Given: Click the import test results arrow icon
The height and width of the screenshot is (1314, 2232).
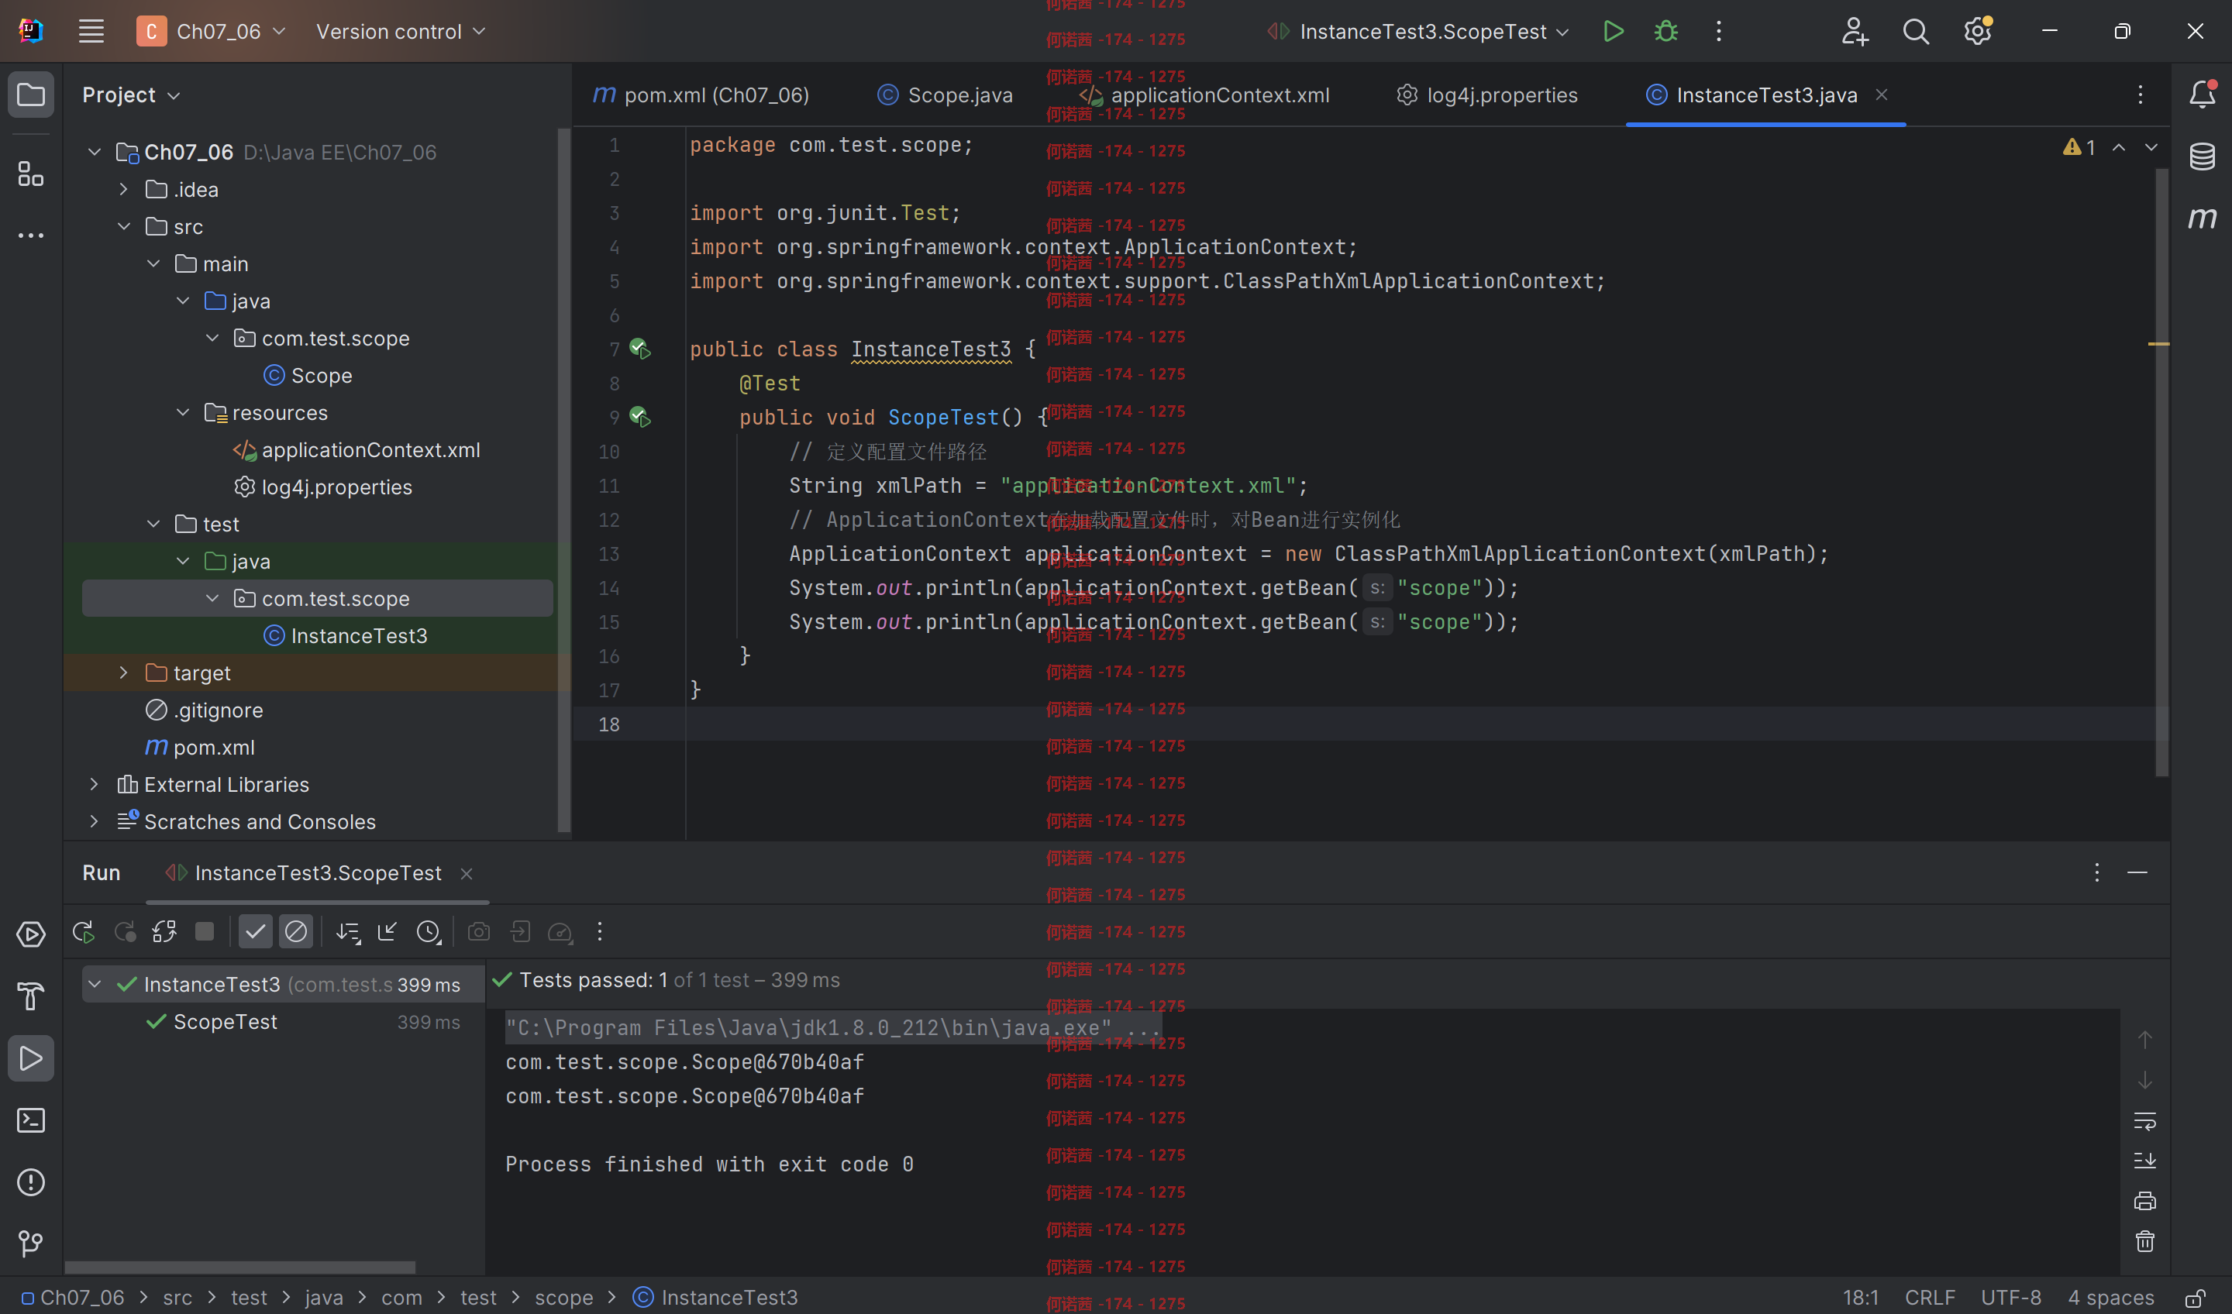Looking at the screenshot, I should [387, 932].
